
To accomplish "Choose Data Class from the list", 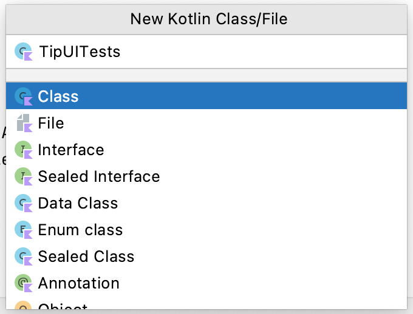I will [x=78, y=203].
